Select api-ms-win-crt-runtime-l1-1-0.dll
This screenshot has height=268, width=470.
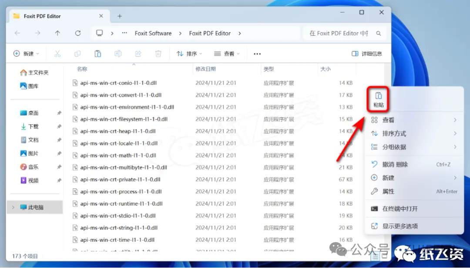(121, 204)
